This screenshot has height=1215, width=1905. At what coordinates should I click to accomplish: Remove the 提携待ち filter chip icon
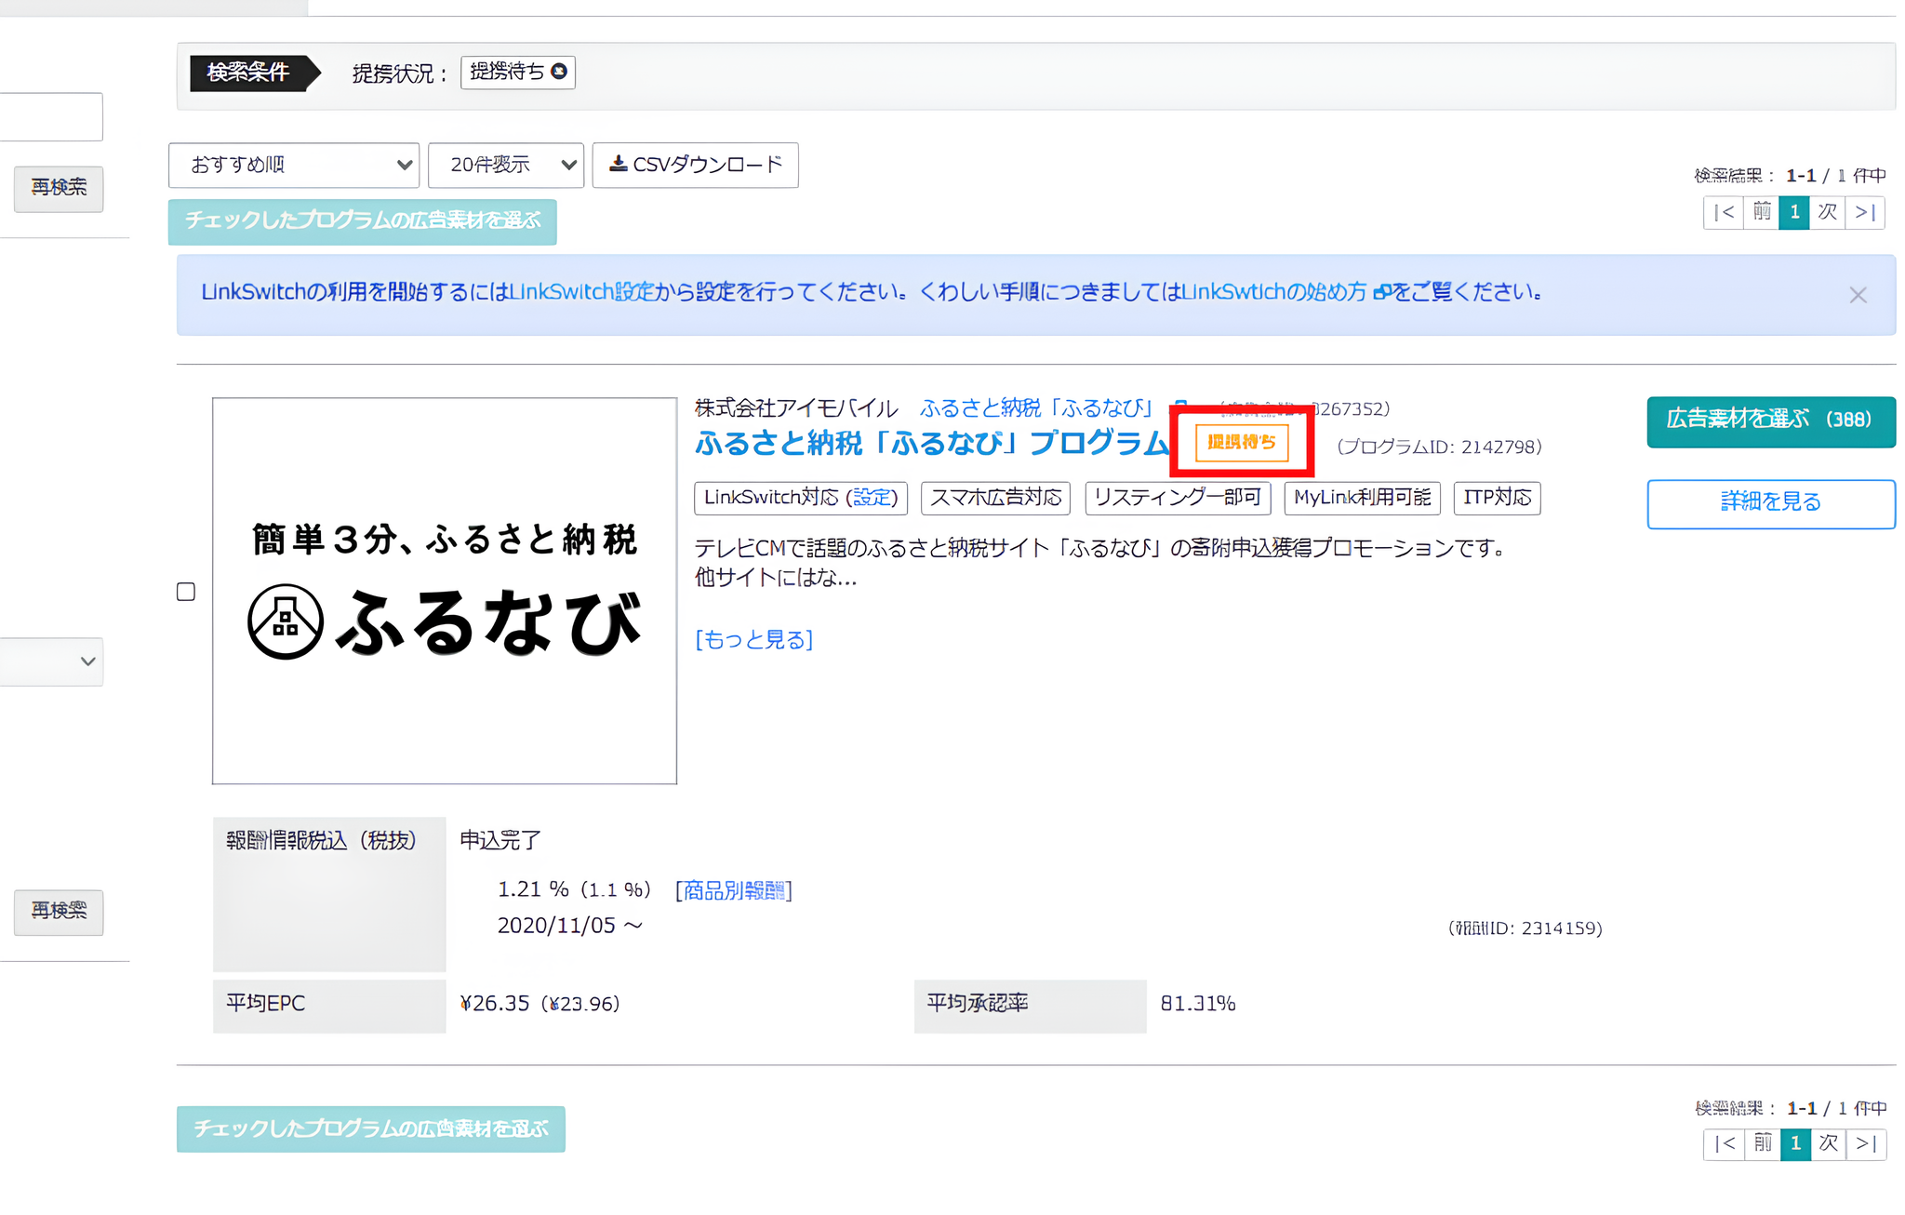559,71
